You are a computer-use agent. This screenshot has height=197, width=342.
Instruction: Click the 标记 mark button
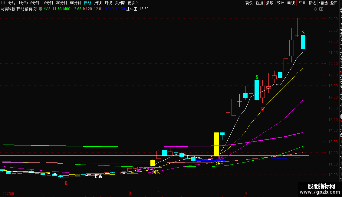click(x=312, y=3)
